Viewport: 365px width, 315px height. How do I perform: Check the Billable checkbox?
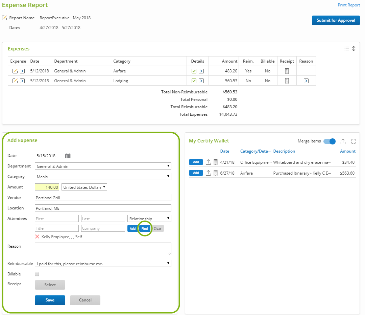coord(37,274)
